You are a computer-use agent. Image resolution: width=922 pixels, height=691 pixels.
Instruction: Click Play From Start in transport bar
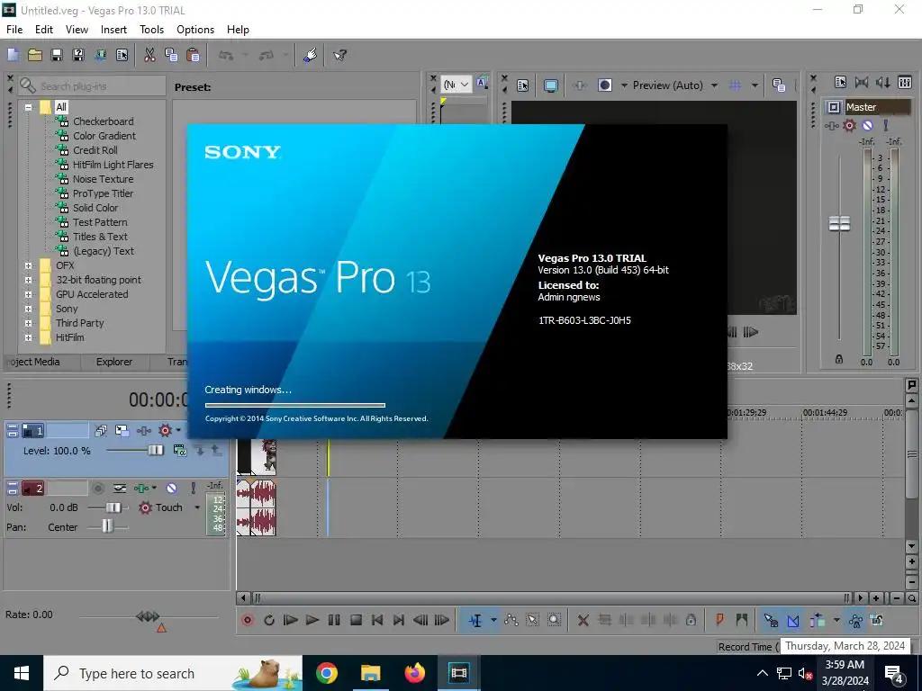coord(291,620)
